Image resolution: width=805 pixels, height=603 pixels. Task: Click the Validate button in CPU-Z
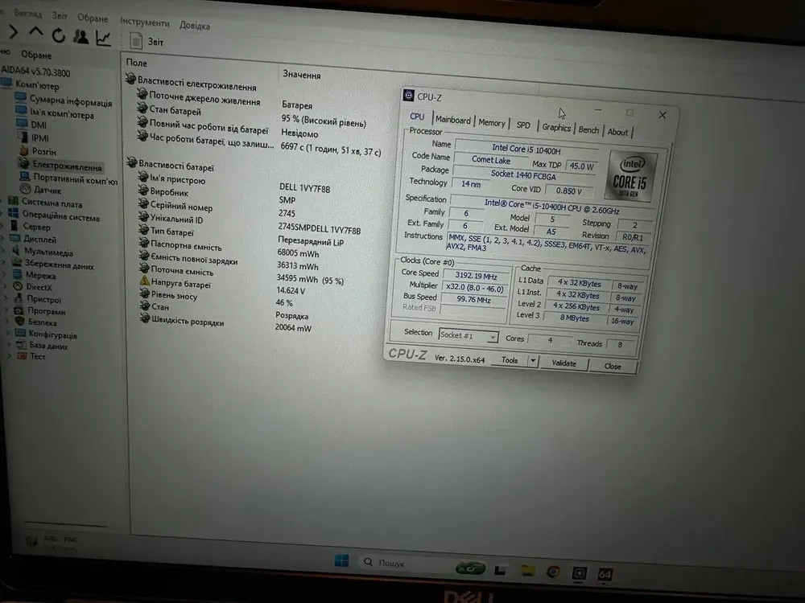pyautogui.click(x=563, y=363)
